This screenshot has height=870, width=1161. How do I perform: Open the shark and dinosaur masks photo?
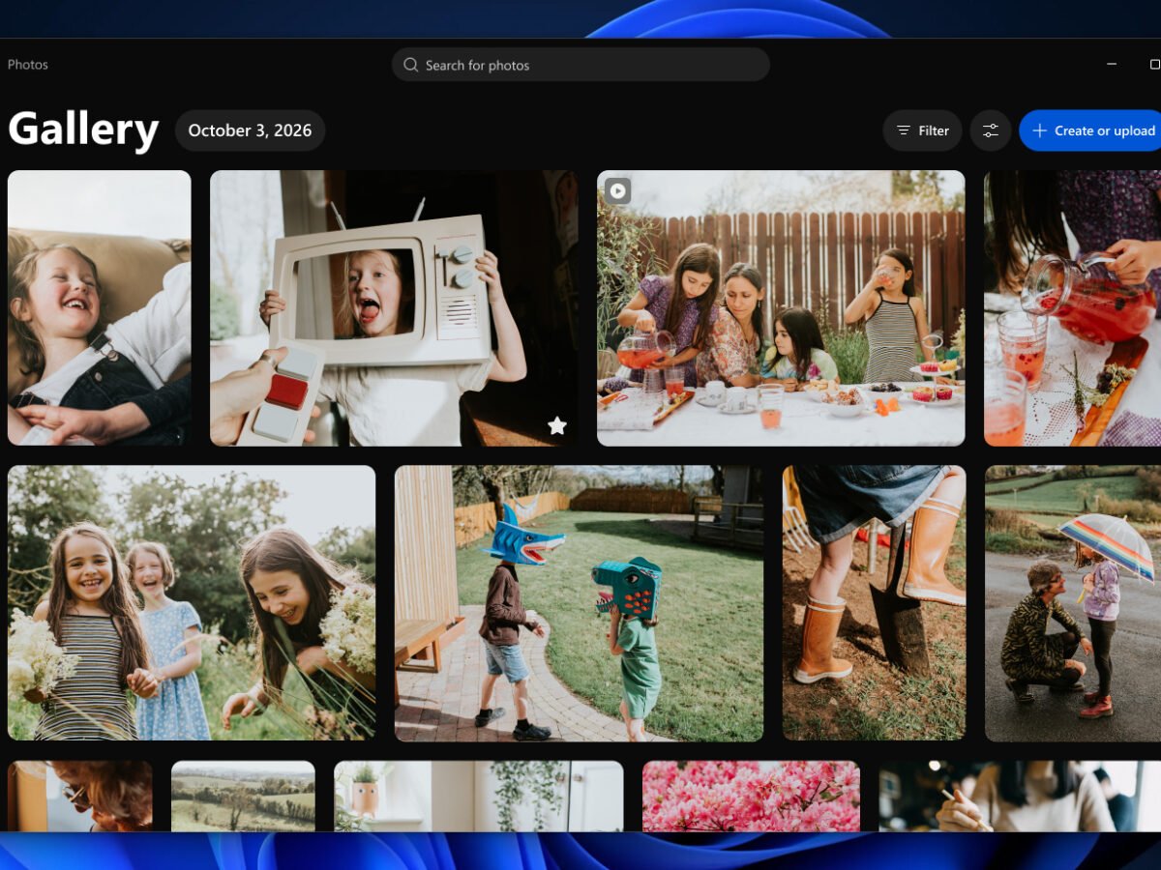[579, 603]
